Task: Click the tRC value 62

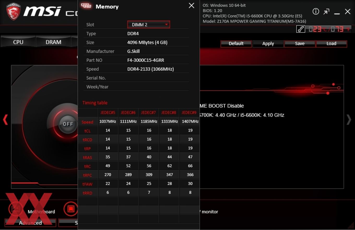Action: (x=169, y=166)
